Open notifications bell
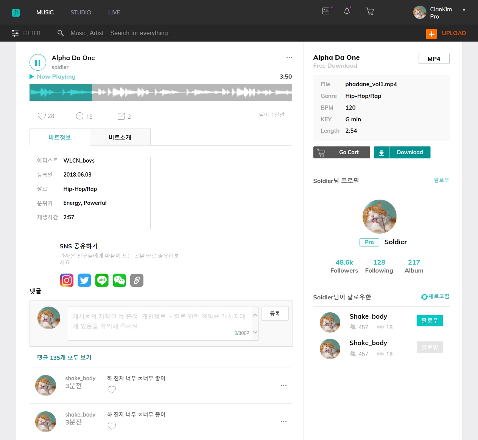The width and height of the screenshot is (478, 440). coord(347,11)
